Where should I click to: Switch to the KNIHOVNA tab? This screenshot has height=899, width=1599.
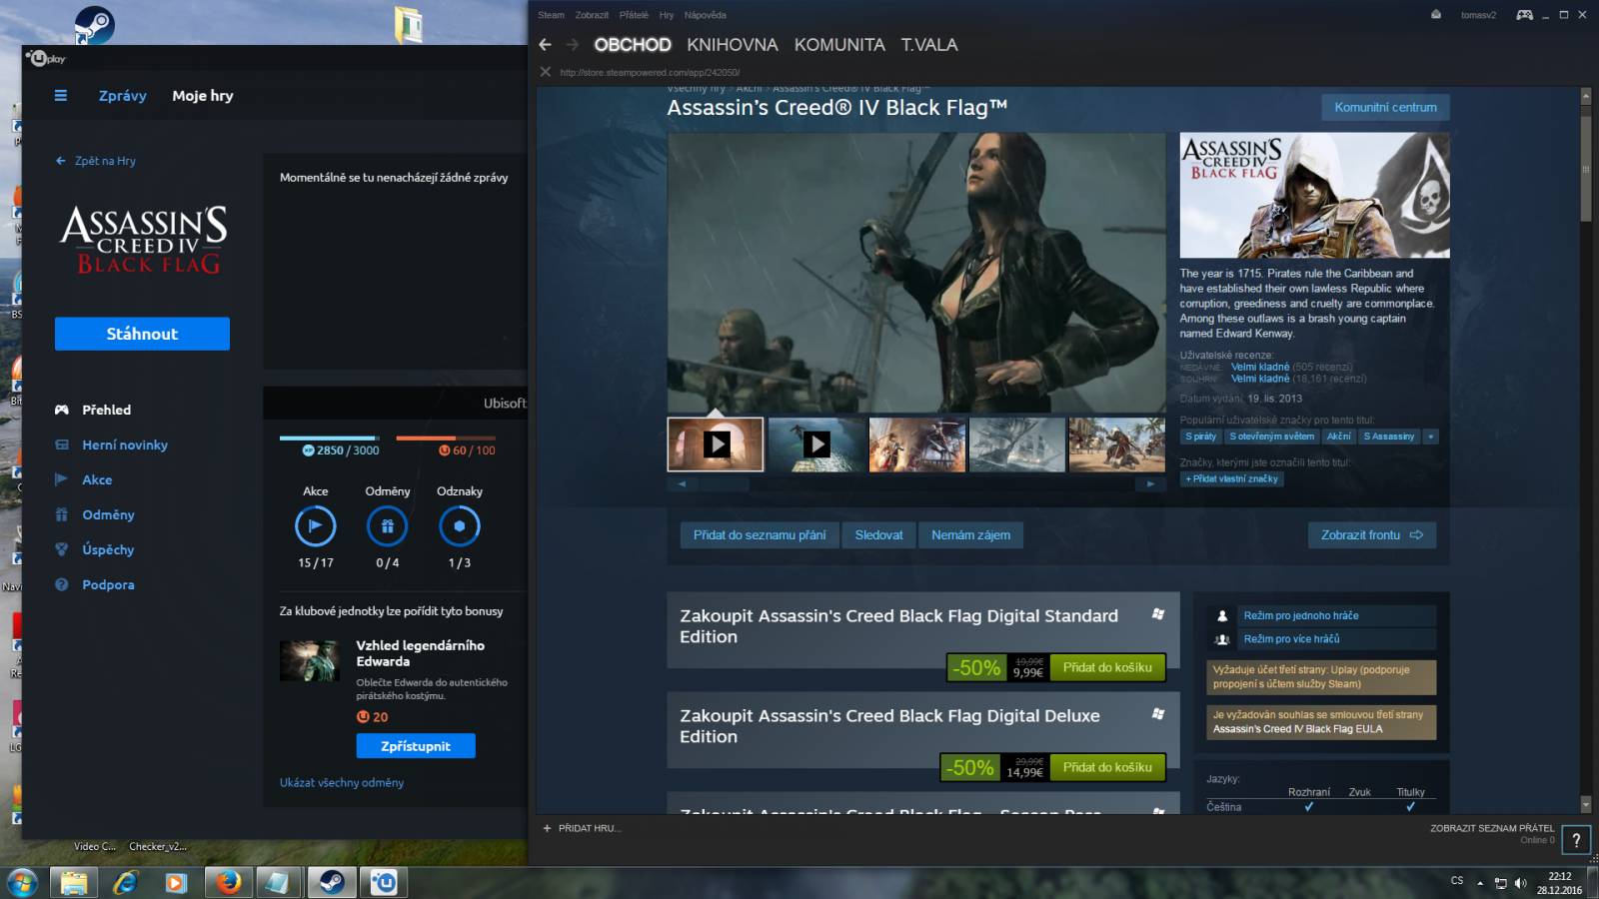(732, 45)
